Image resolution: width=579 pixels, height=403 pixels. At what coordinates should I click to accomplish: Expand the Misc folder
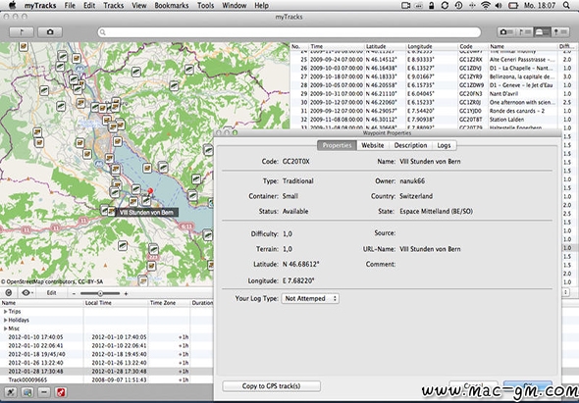pos(6,328)
